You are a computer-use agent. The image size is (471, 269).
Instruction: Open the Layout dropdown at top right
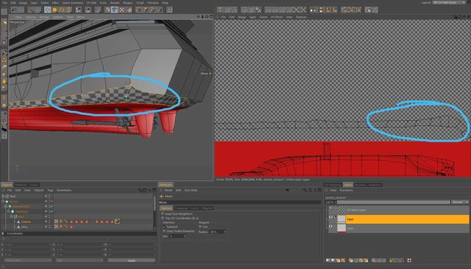(450, 2)
